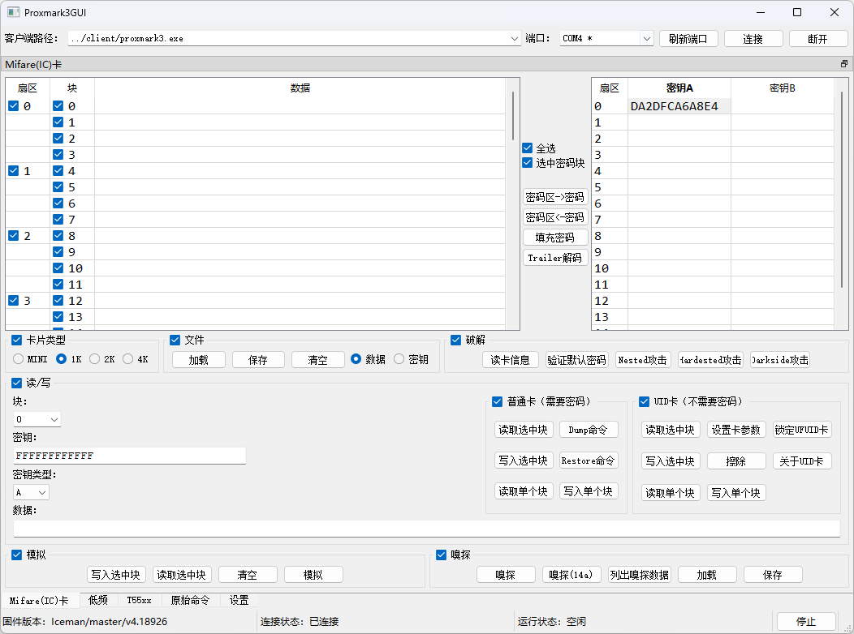This screenshot has height=634, width=854.
Task: Click the 填充密码 button
Action: pos(555,238)
